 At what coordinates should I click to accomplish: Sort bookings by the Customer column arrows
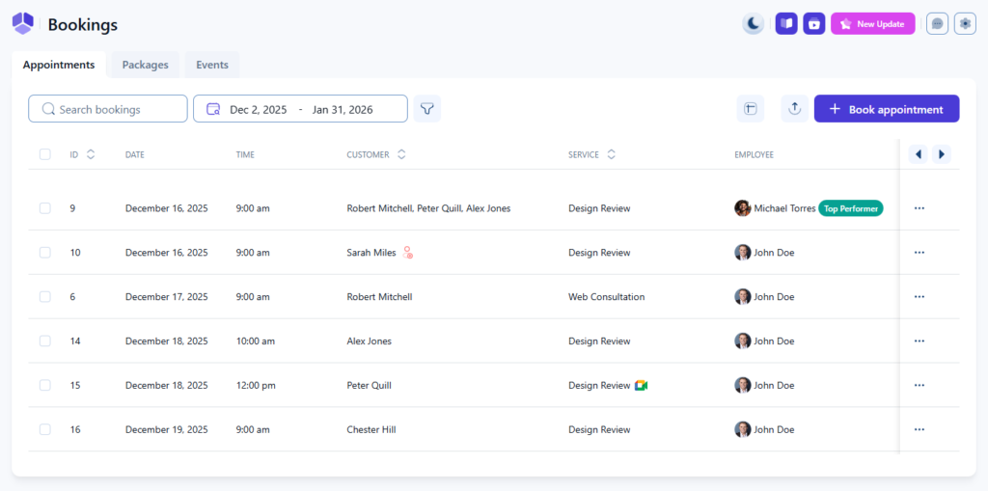[x=401, y=154]
